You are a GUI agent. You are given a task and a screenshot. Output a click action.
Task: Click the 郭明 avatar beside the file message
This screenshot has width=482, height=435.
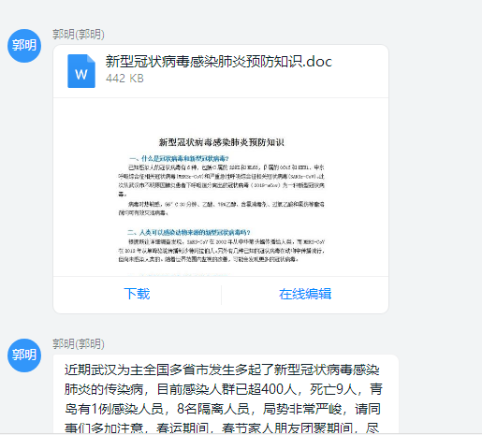pyautogui.click(x=24, y=46)
